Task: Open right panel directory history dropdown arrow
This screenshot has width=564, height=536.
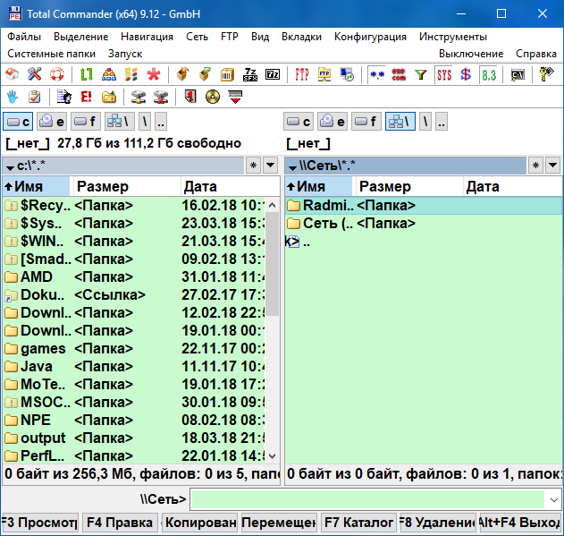Action: click(553, 166)
